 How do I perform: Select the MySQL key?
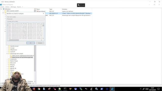click(x=12, y=66)
